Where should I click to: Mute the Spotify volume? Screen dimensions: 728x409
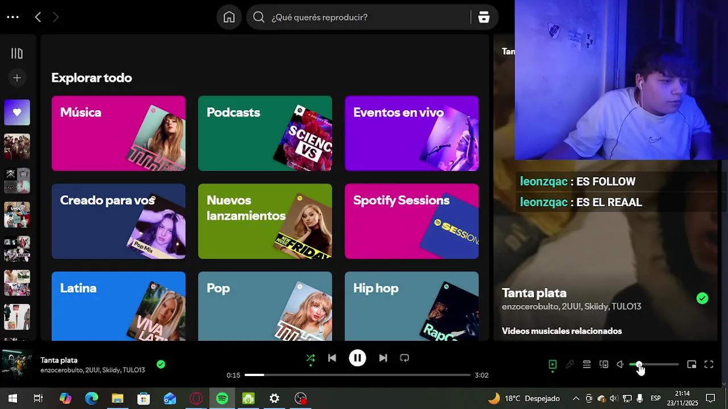tap(621, 365)
